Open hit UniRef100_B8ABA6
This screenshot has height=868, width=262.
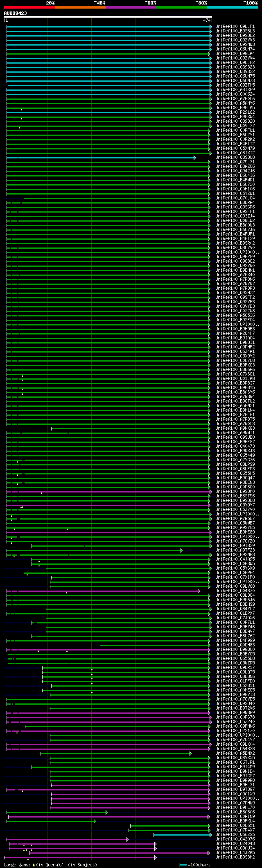point(235,812)
